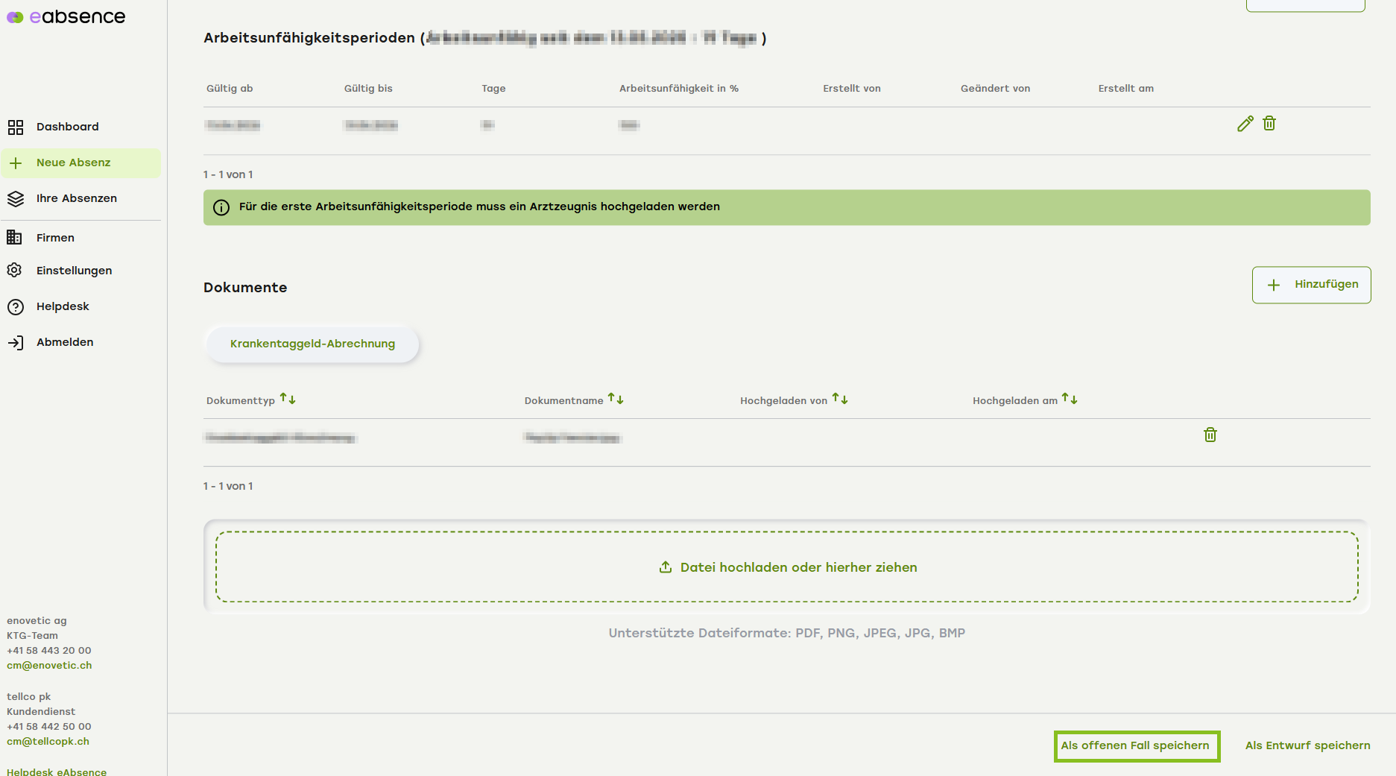Viewport: 1396px width, 776px height.
Task: Click Als Entwurf speichern
Action: (1307, 746)
